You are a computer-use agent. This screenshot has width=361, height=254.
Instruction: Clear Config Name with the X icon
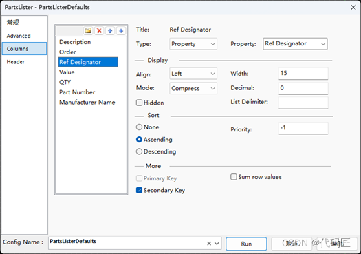209,244
